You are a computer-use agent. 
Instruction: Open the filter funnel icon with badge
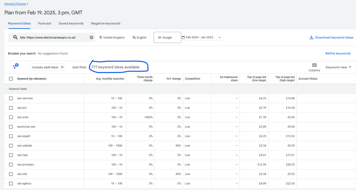click(x=15, y=66)
